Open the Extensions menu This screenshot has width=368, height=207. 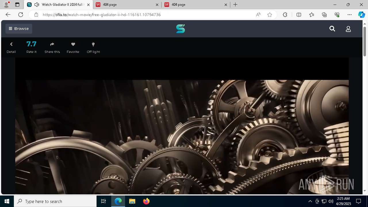(x=285, y=15)
